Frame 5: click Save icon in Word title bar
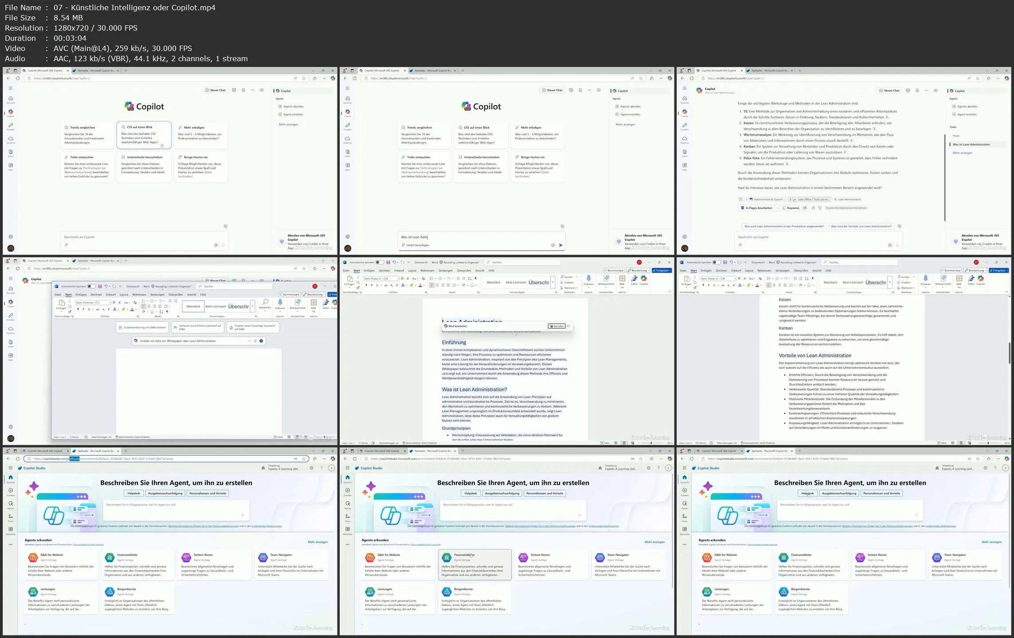Image resolution: width=1014 pixels, height=638 pixels. [388, 262]
